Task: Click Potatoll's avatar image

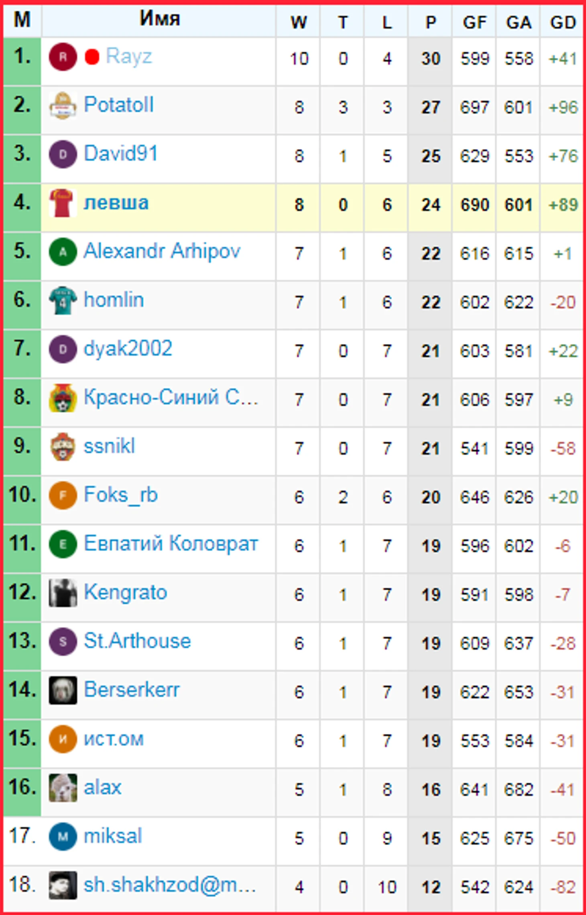Action: pos(63,106)
